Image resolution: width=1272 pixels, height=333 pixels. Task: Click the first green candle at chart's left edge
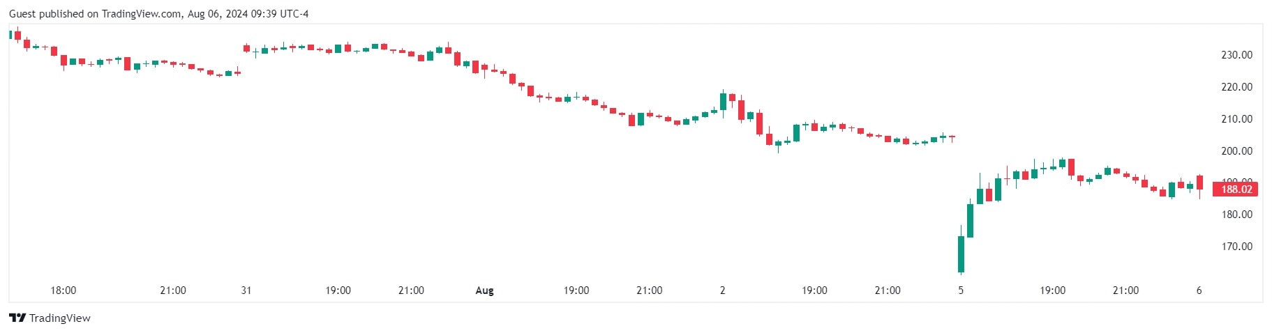[x=10, y=35]
